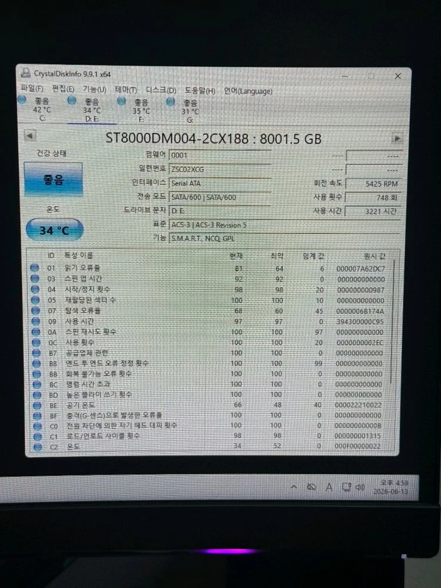
Task: Click the next disk arrow button
Action: click(x=396, y=138)
